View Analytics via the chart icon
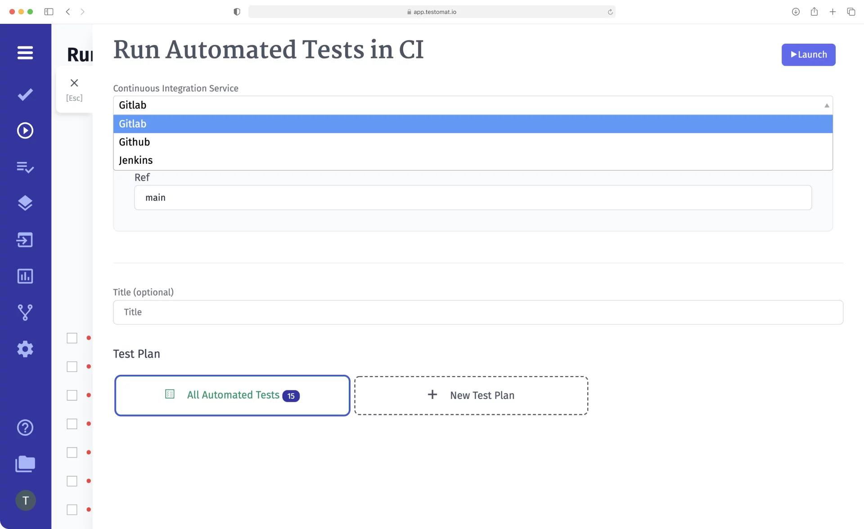 (x=25, y=276)
